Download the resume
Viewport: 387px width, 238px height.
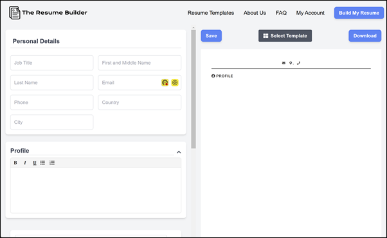364,36
